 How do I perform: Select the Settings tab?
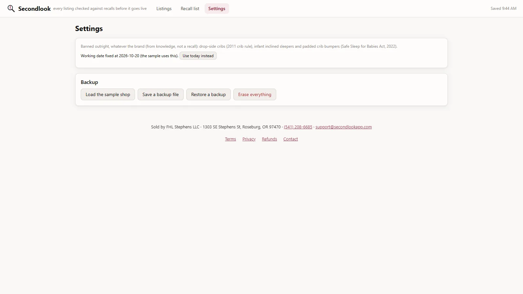coord(217,8)
